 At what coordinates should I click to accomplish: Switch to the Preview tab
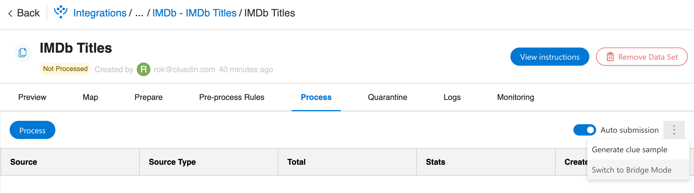pyautogui.click(x=32, y=97)
